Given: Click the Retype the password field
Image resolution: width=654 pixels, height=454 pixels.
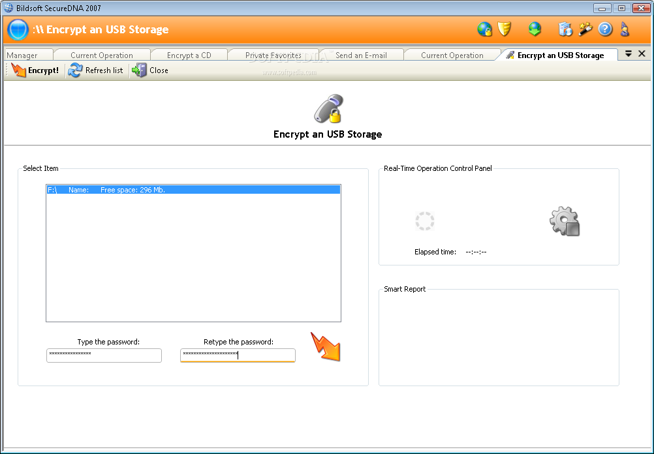Looking at the screenshot, I should pyautogui.click(x=238, y=356).
